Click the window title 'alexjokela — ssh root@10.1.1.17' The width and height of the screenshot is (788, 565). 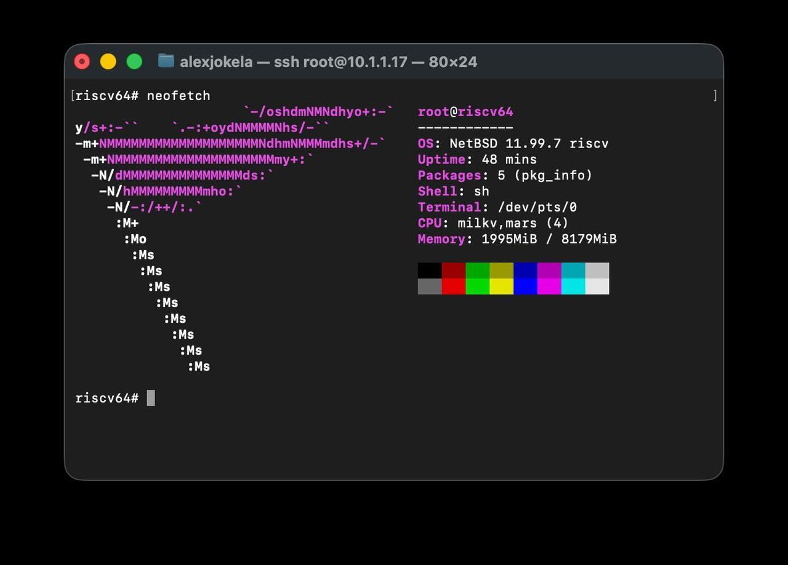coord(293,62)
